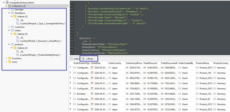Select CountryOfImport_1_Type_1_AverageOrderTime_1 index
The height and width of the screenshot is (112, 230).
tap(43, 23)
